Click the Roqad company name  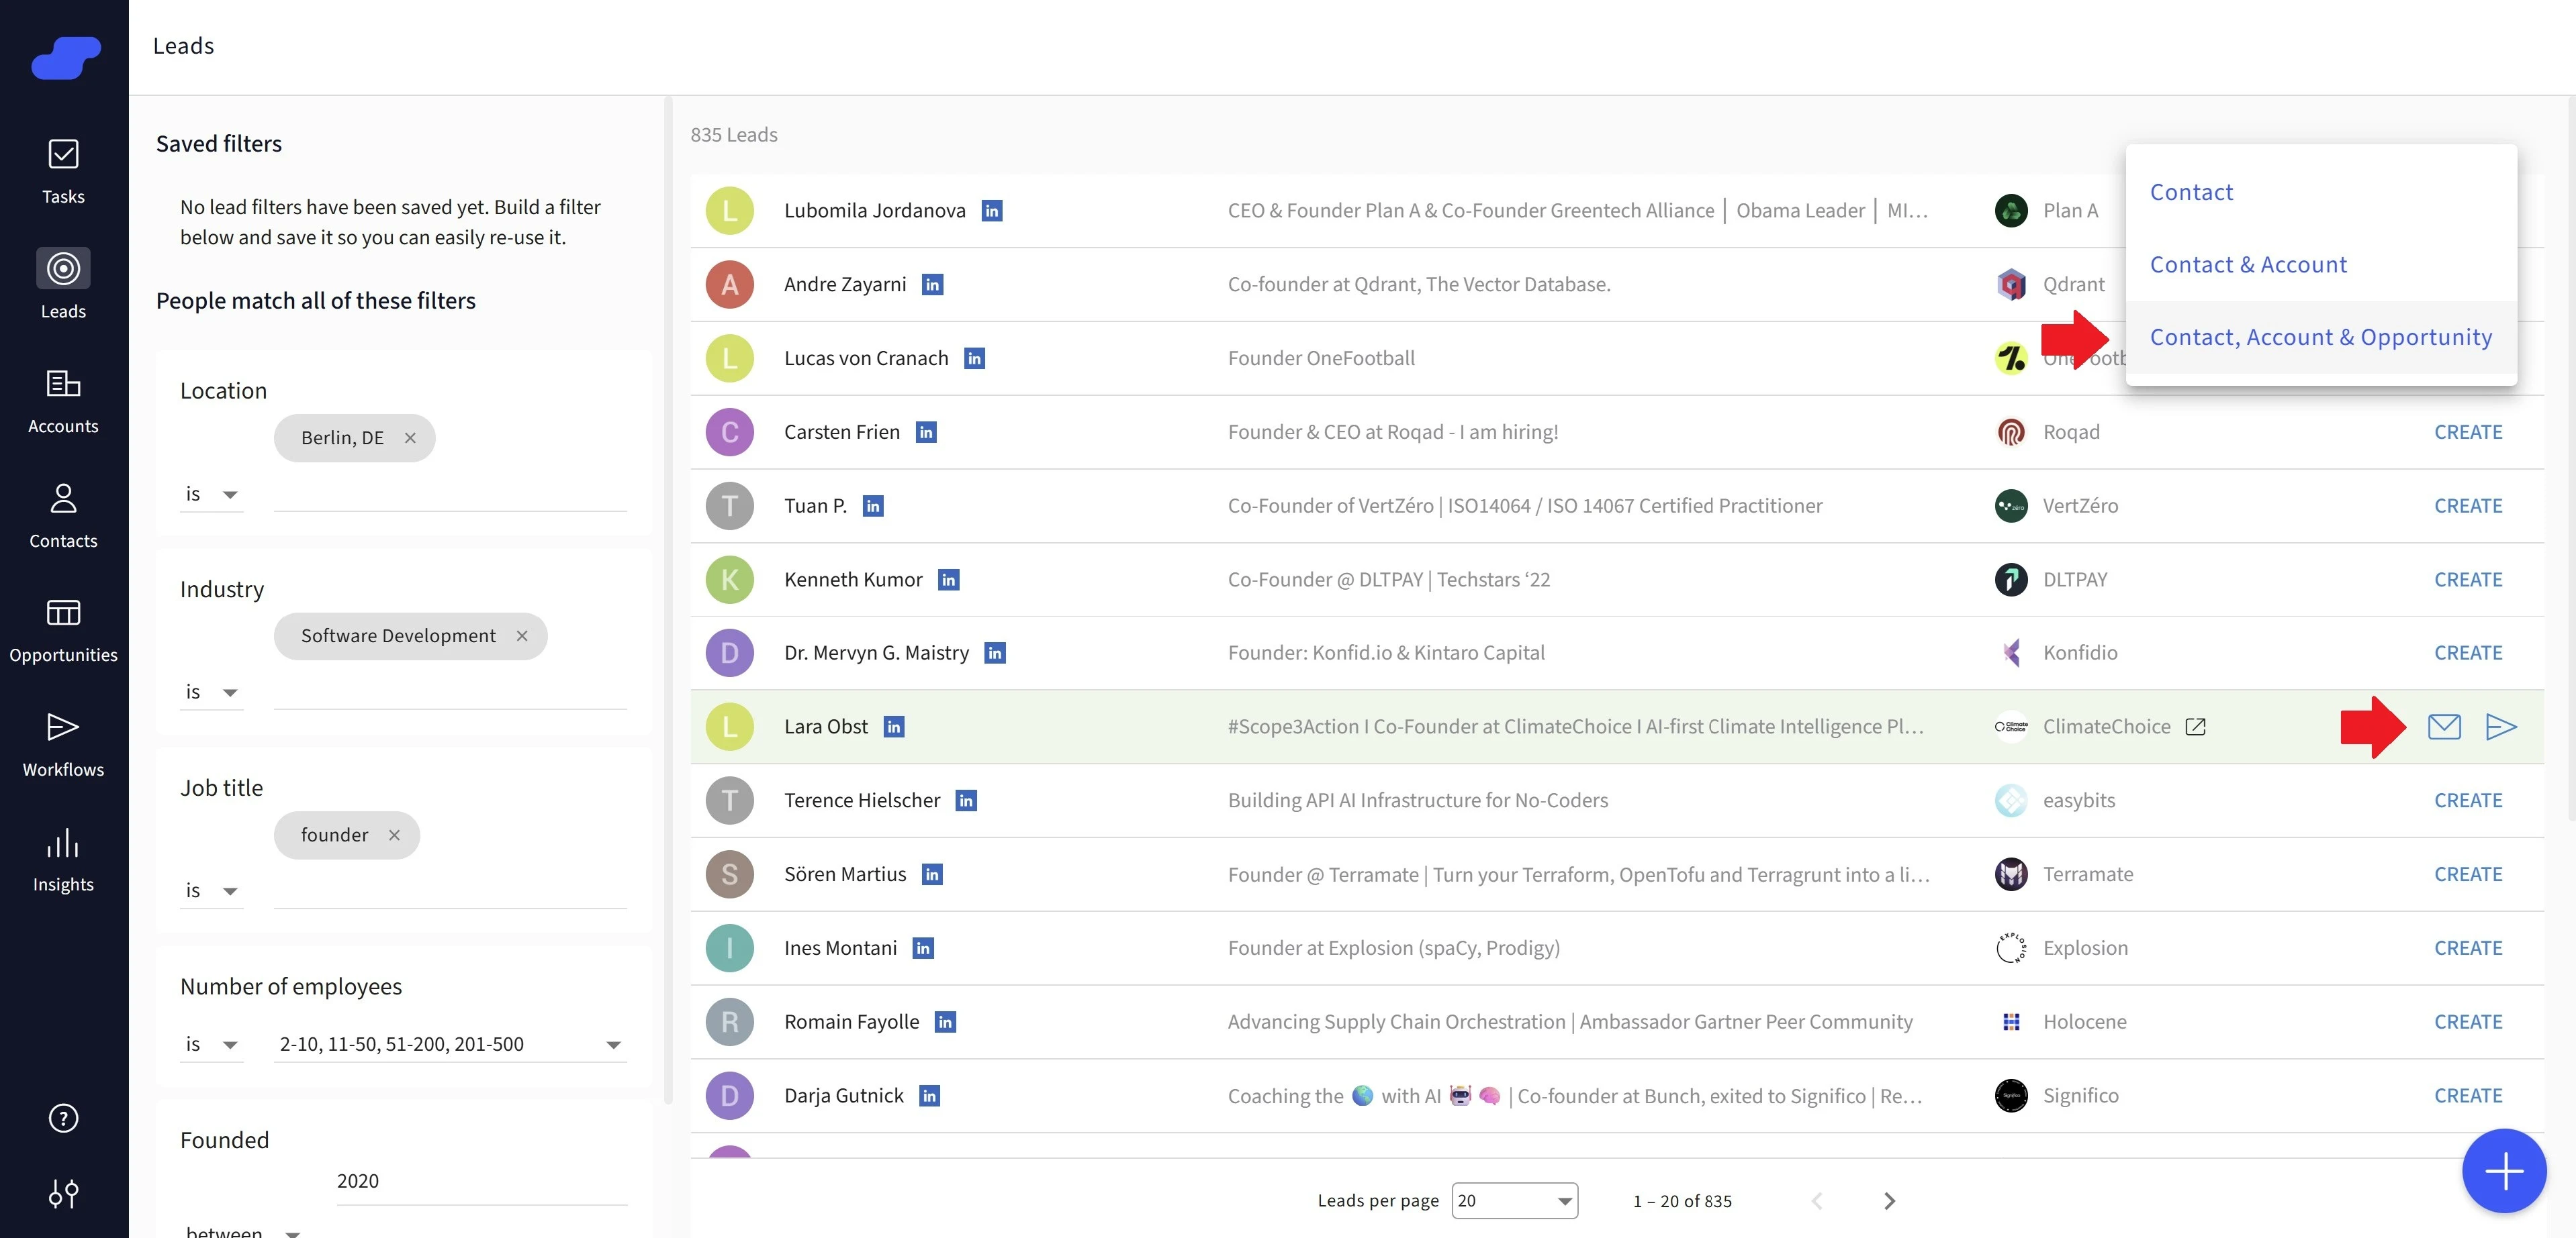2071,433
